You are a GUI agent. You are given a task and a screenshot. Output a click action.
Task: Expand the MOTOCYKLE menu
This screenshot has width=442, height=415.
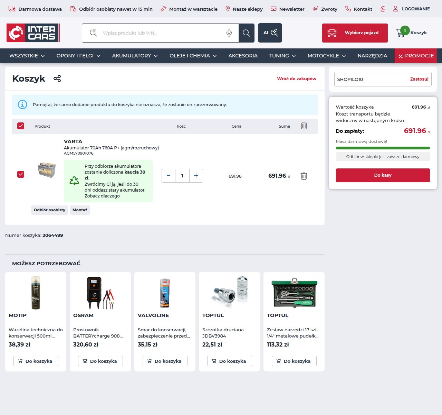(x=327, y=56)
